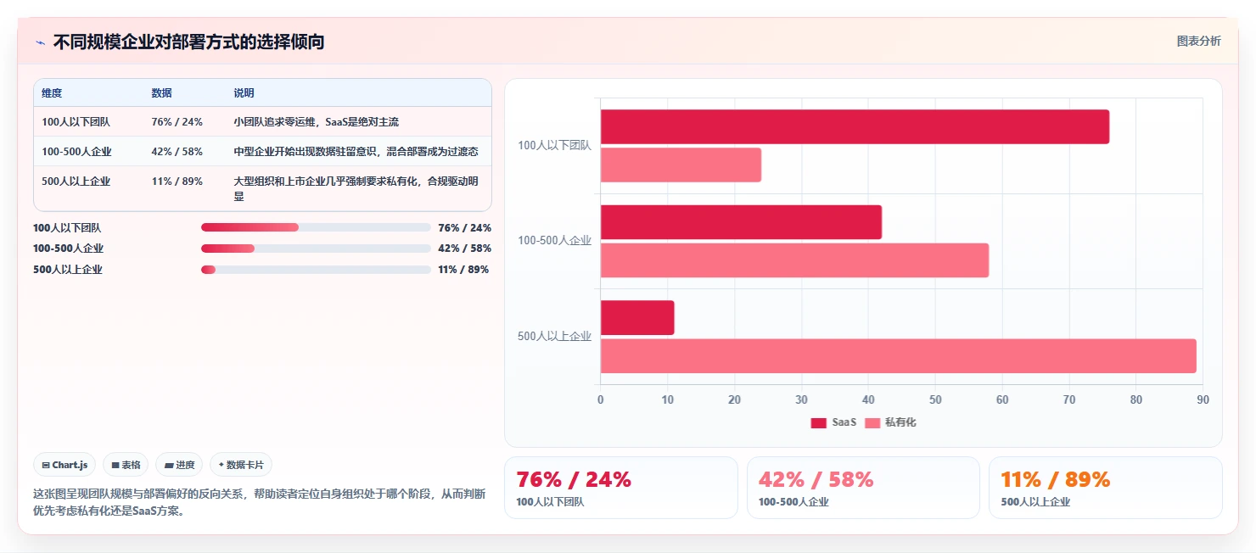The width and height of the screenshot is (1256, 553).
Task: Click progress value 76% / 24% beside bar
Action: pos(464,227)
